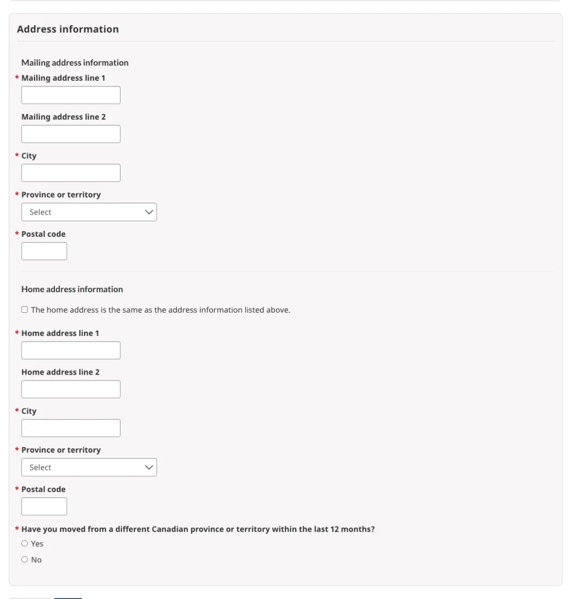
Task: Select Yes for moved provinces question
Action: coord(25,544)
